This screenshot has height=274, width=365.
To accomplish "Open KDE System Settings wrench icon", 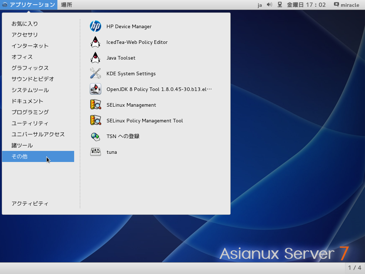I will click(x=96, y=73).
